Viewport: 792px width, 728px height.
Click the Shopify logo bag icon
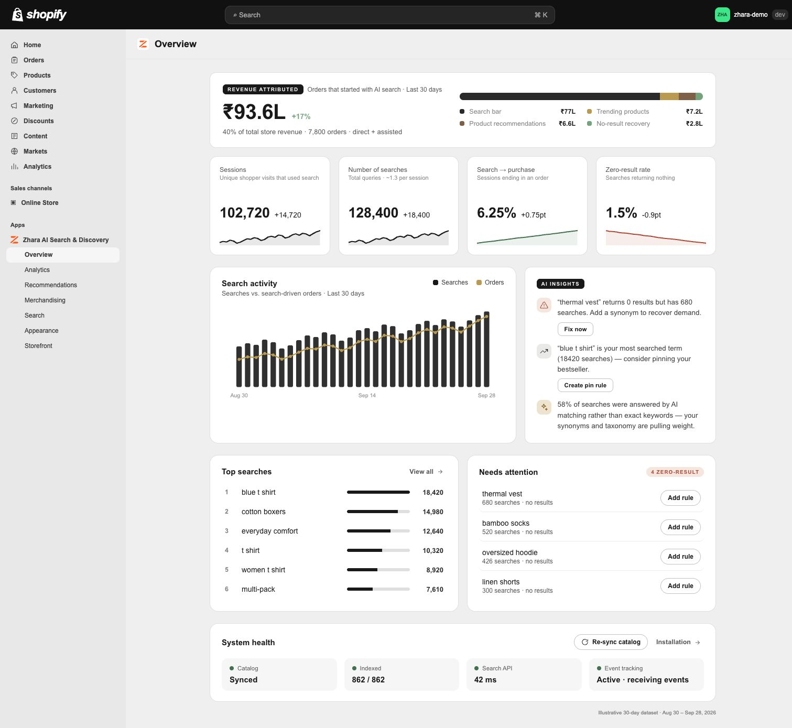pyautogui.click(x=18, y=15)
